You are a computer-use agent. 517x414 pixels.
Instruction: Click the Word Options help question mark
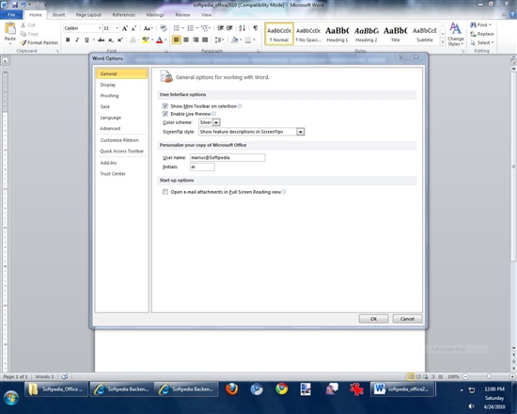coord(401,56)
